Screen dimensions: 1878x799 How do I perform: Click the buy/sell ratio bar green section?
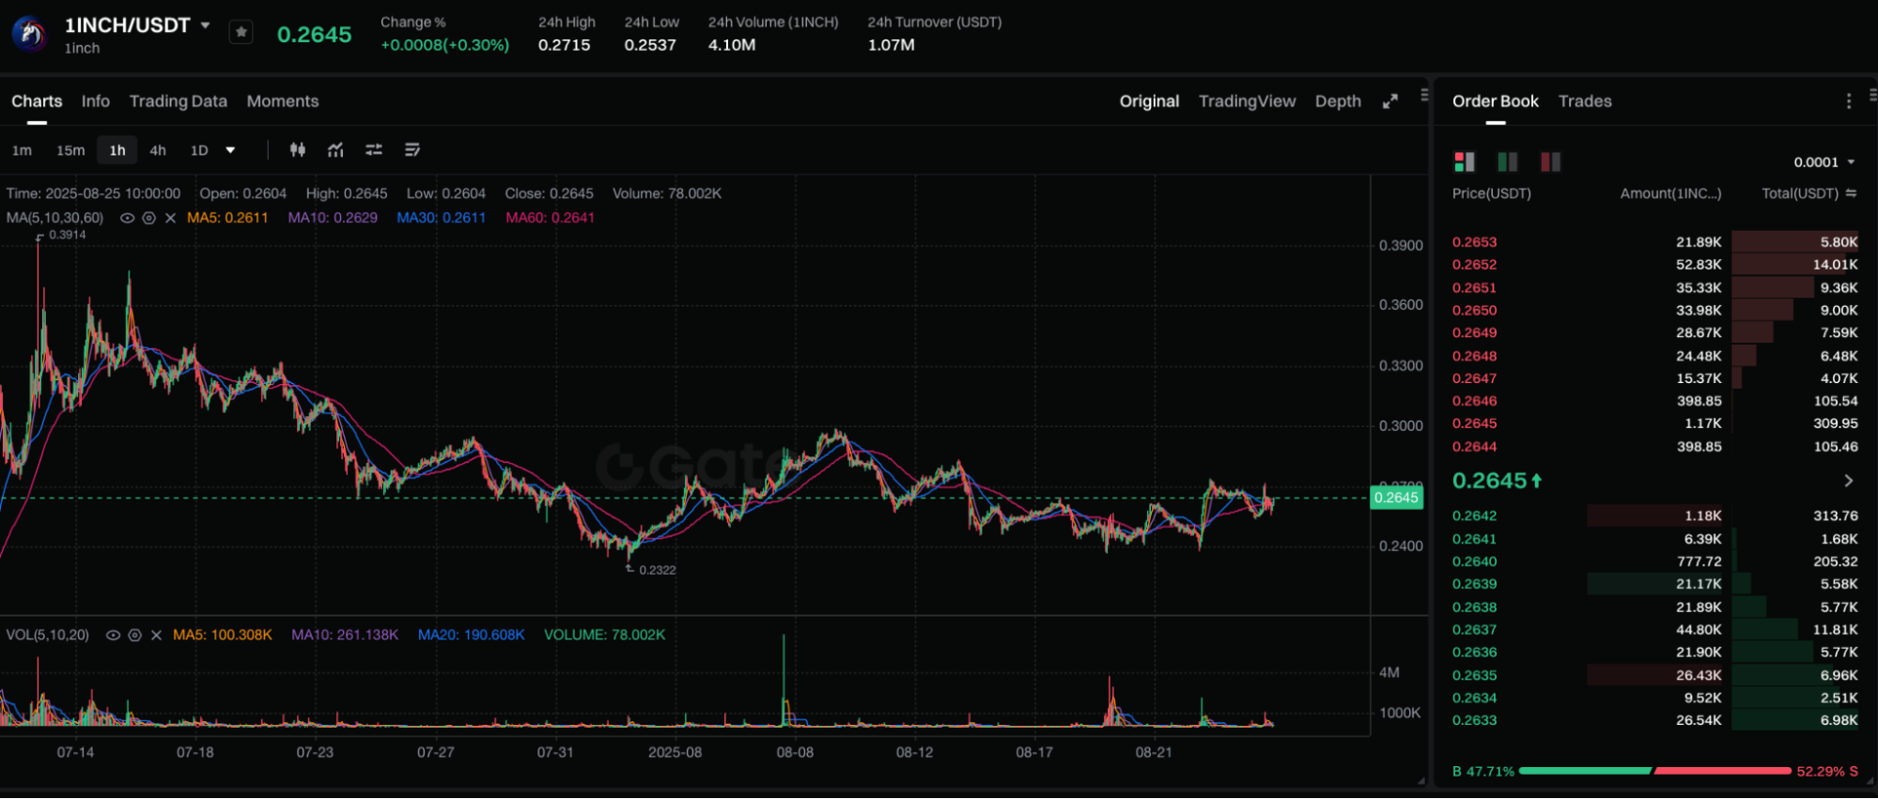click(x=1585, y=771)
